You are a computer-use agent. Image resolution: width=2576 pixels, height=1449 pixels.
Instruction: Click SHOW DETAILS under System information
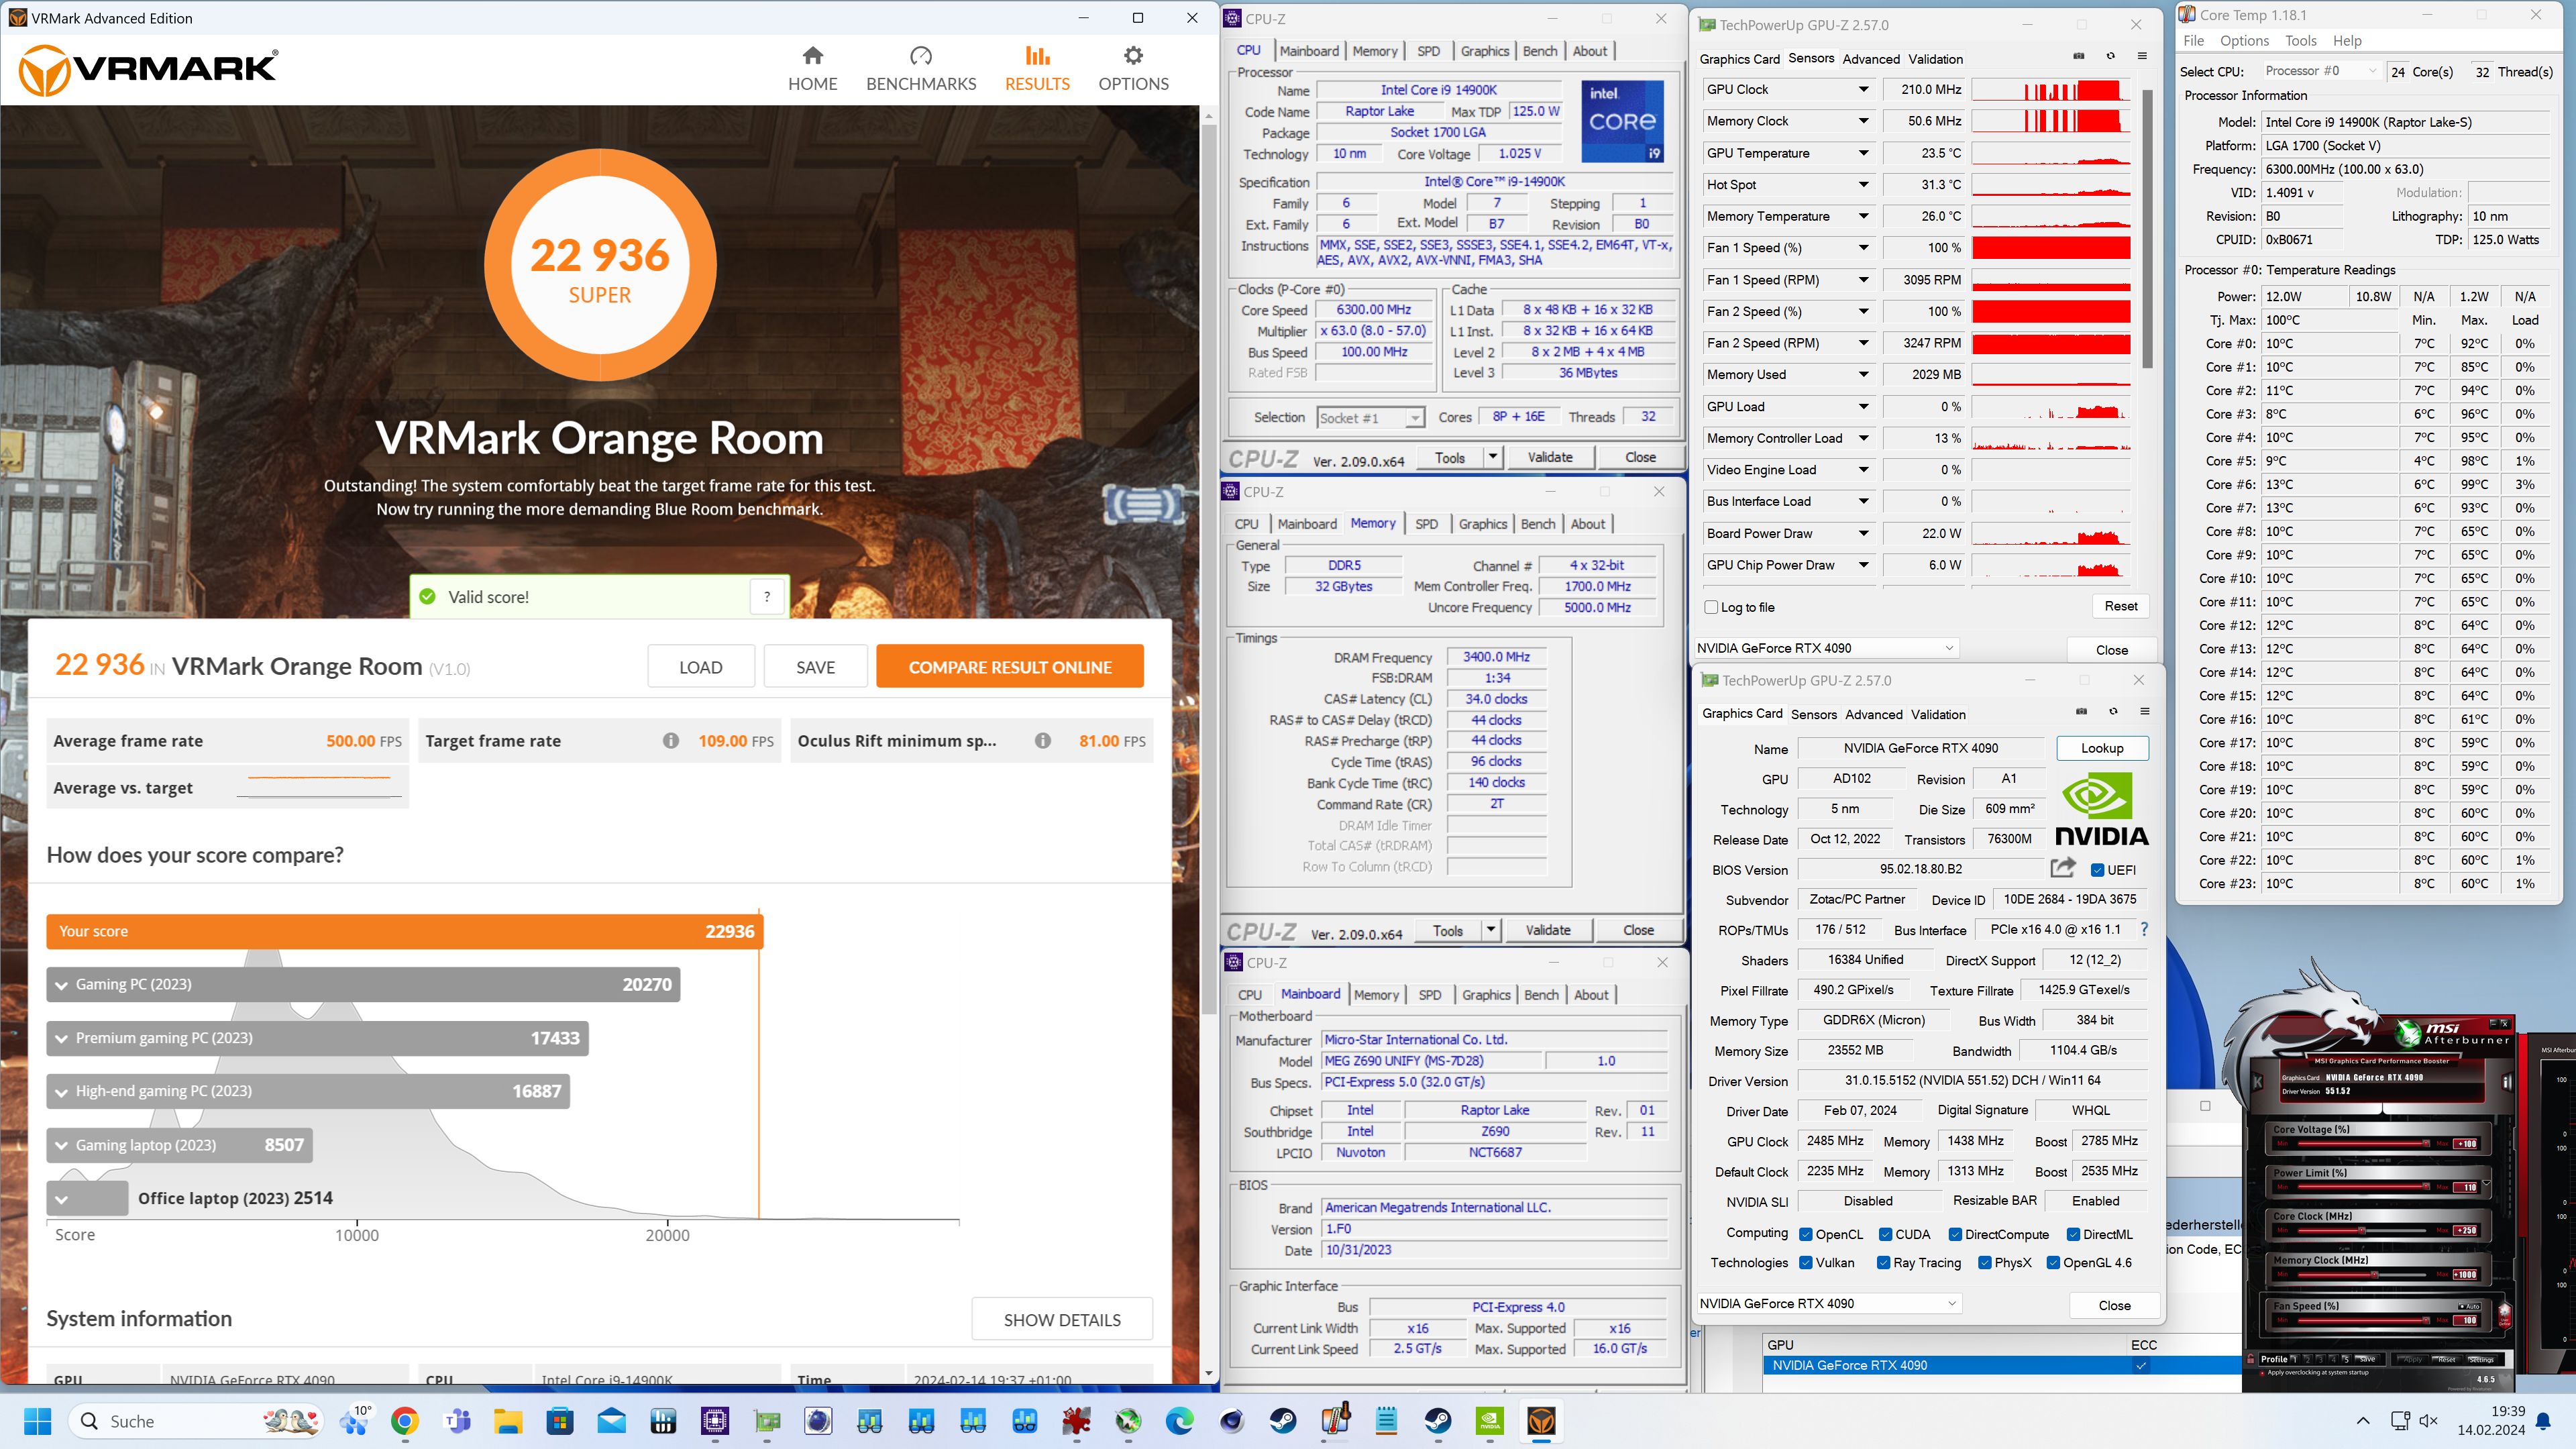[1062, 1320]
